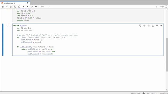Viewport: 168px width, 94px height.
Task: Click the 'let pi = 3.14' line
Action: tap(23, 13)
